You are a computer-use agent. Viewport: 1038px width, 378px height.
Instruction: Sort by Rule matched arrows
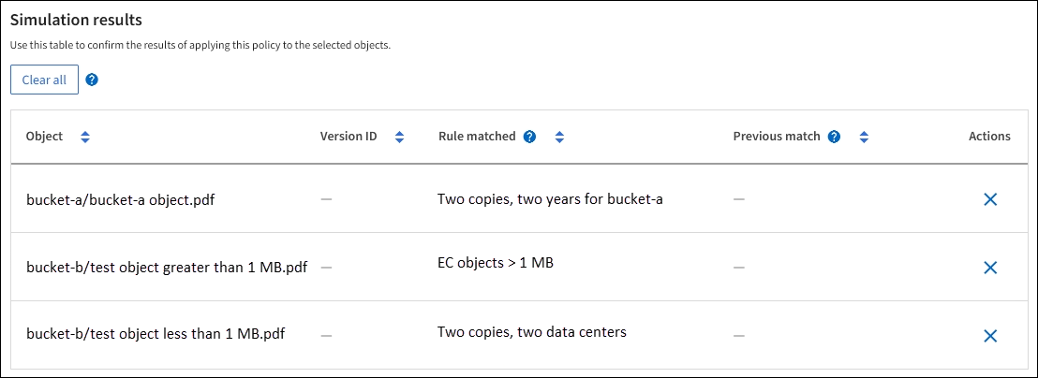559,137
